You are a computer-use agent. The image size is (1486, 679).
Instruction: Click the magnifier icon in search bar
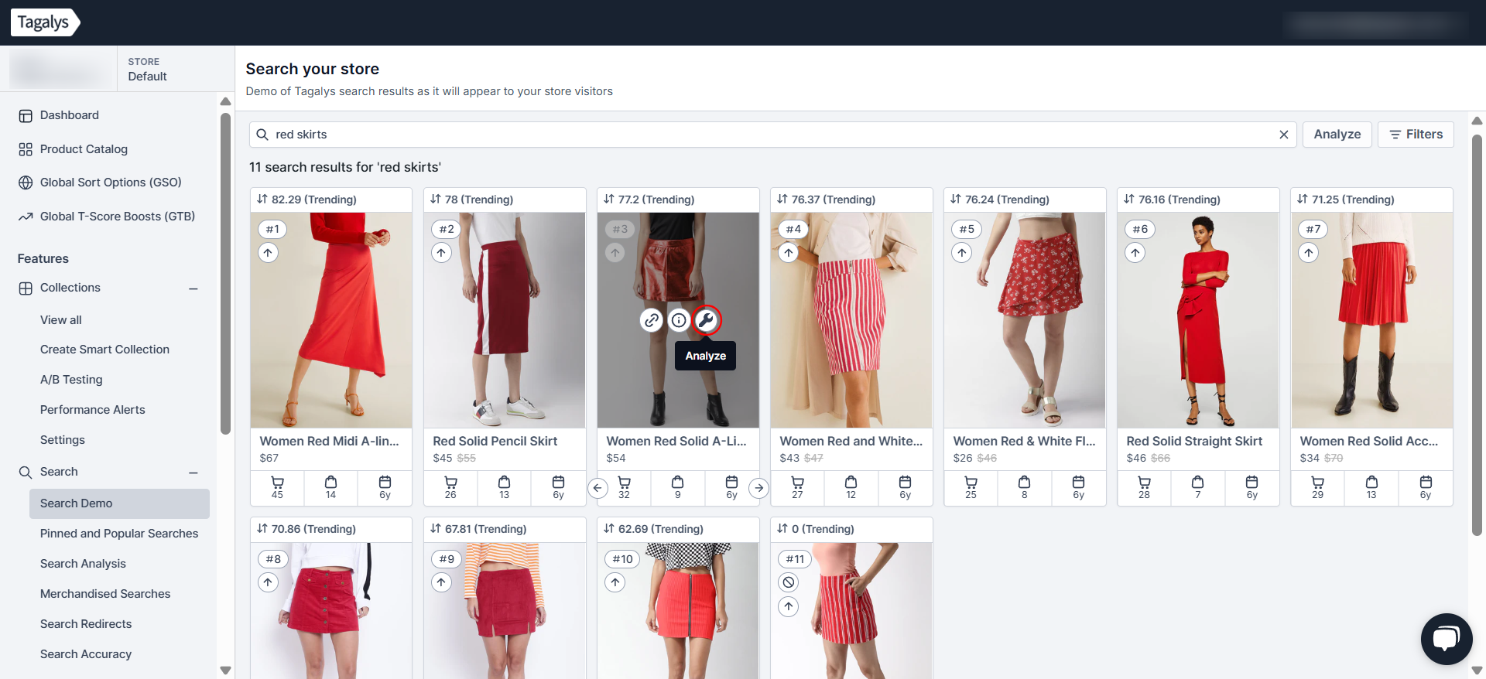(x=262, y=135)
